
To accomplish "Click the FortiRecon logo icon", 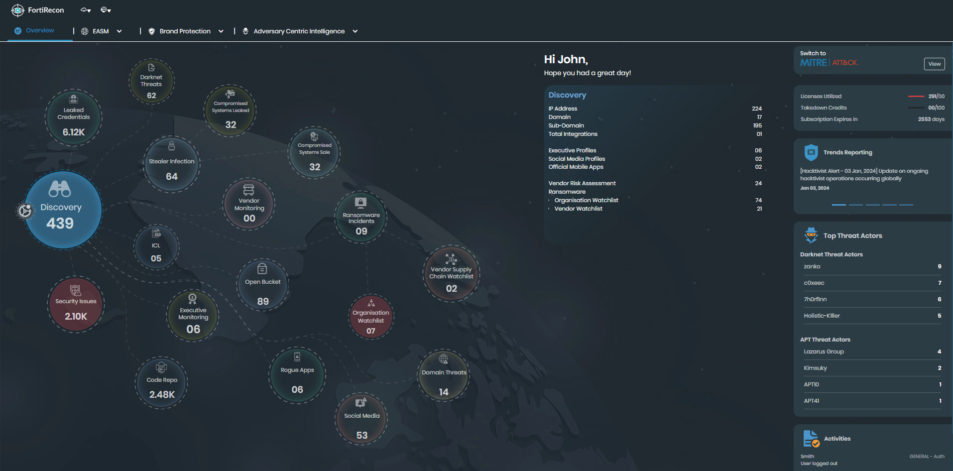I will pyautogui.click(x=17, y=10).
